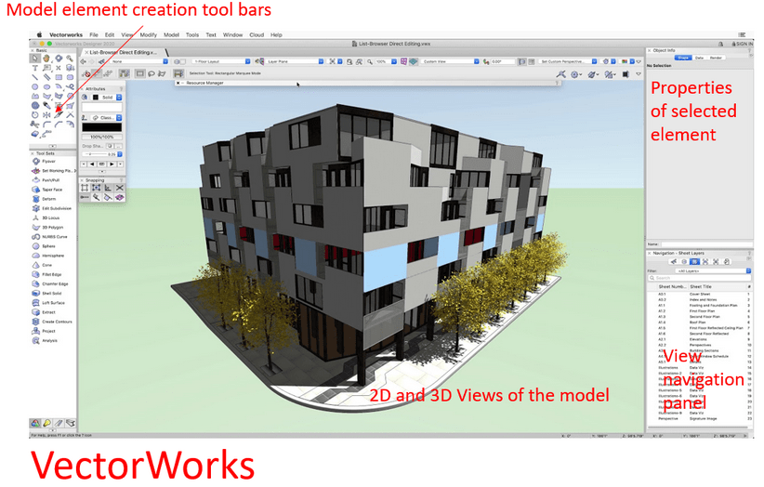Image resolution: width=764 pixels, height=487 pixels.
Task: Select the Fillet Edge tool
Action: click(52, 274)
